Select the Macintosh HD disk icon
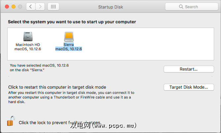Image resolution: width=221 pixels, height=133 pixels. pos(28,36)
